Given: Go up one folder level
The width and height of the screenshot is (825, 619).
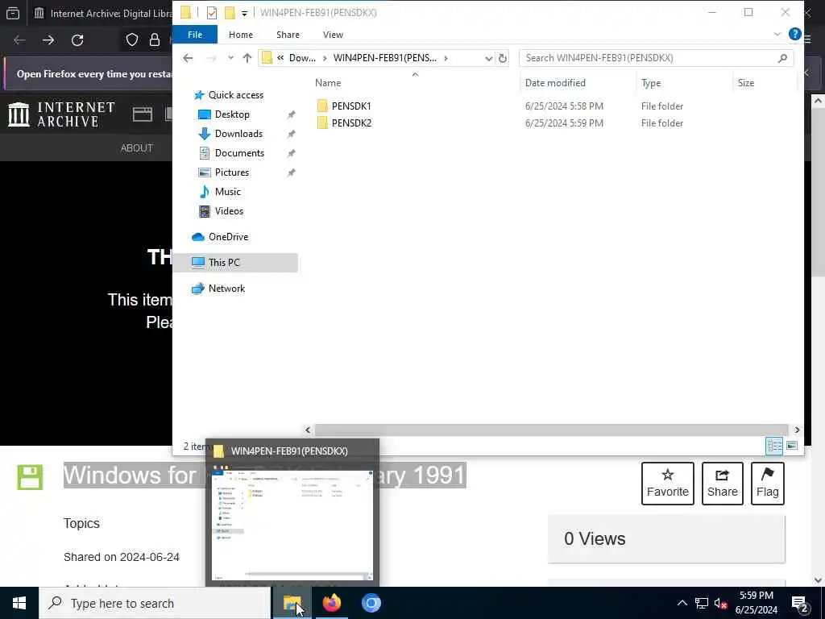Looking at the screenshot, I should 247,58.
